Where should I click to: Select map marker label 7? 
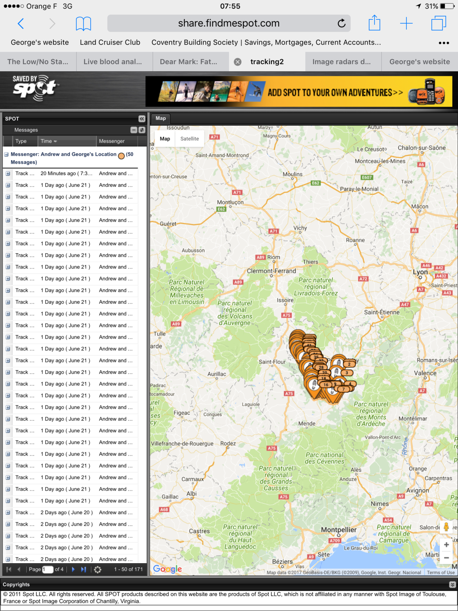[343, 389]
